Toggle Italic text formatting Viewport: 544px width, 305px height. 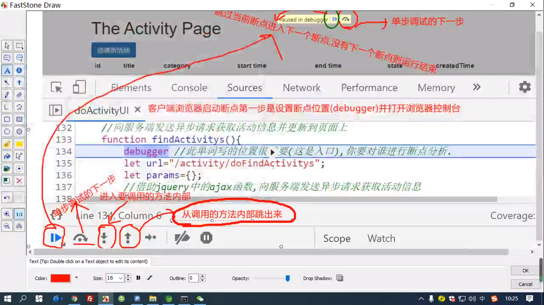pos(150,278)
